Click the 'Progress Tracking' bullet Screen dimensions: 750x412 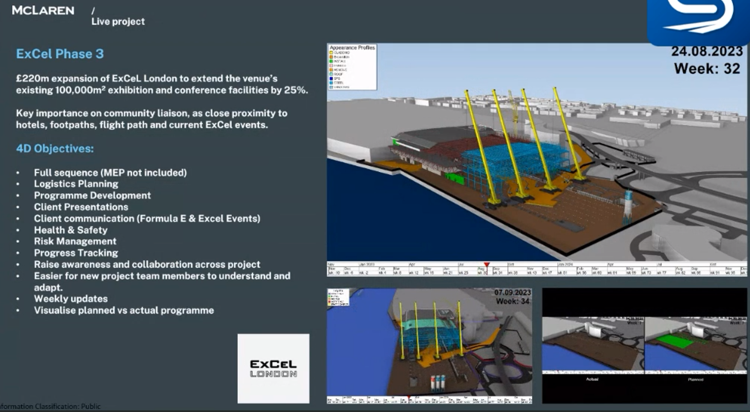76,253
